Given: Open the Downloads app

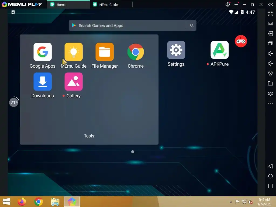Looking at the screenshot, I should 43,82.
